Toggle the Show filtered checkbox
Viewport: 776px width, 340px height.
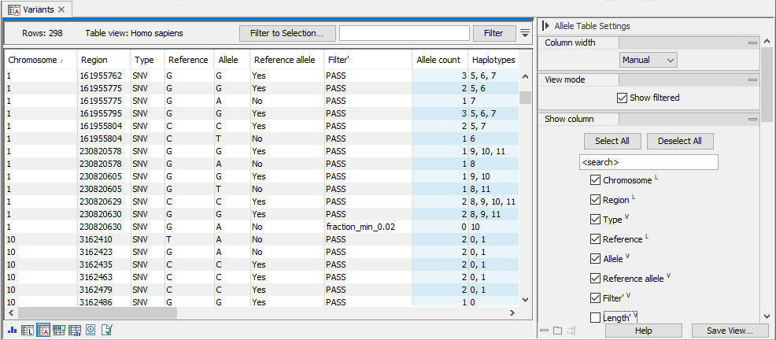[622, 98]
